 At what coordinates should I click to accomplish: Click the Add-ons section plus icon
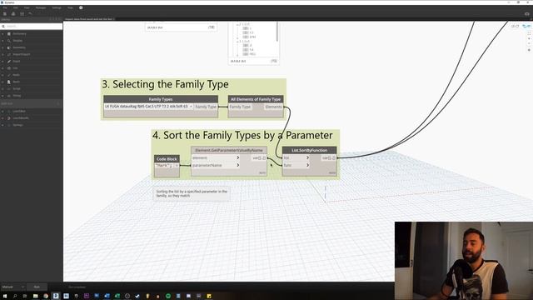[x=57, y=103]
